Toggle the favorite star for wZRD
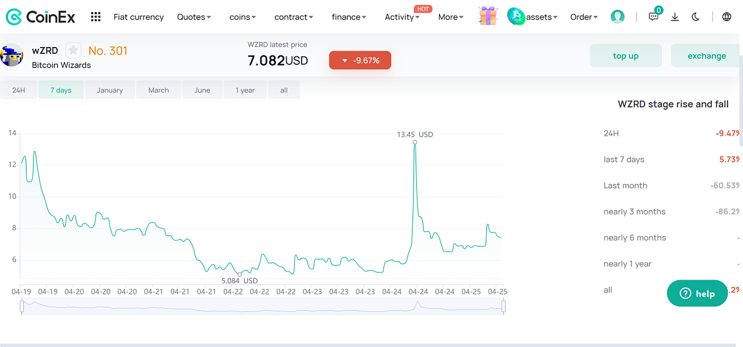This screenshot has width=743, height=347. click(73, 51)
